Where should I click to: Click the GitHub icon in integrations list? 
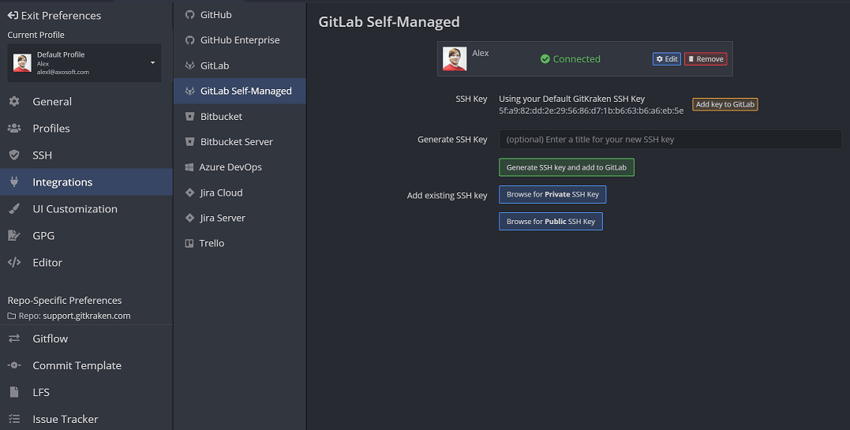189,15
